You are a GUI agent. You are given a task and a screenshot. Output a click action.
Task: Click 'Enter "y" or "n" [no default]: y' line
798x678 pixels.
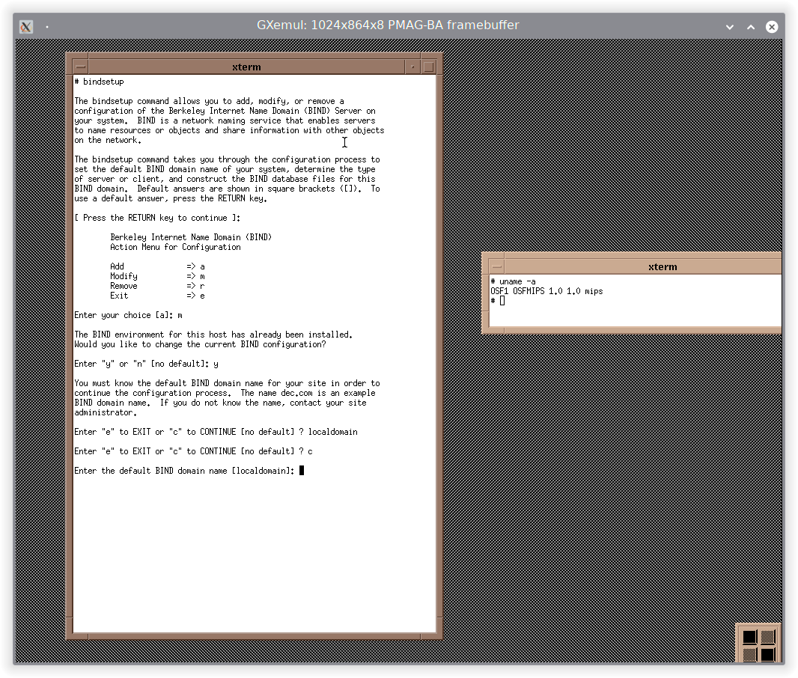(147, 364)
